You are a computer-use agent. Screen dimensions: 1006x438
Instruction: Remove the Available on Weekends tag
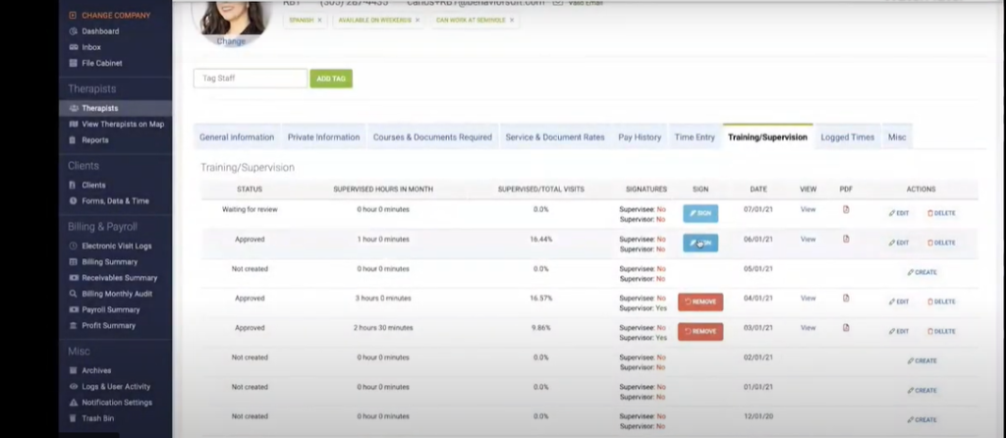417,20
